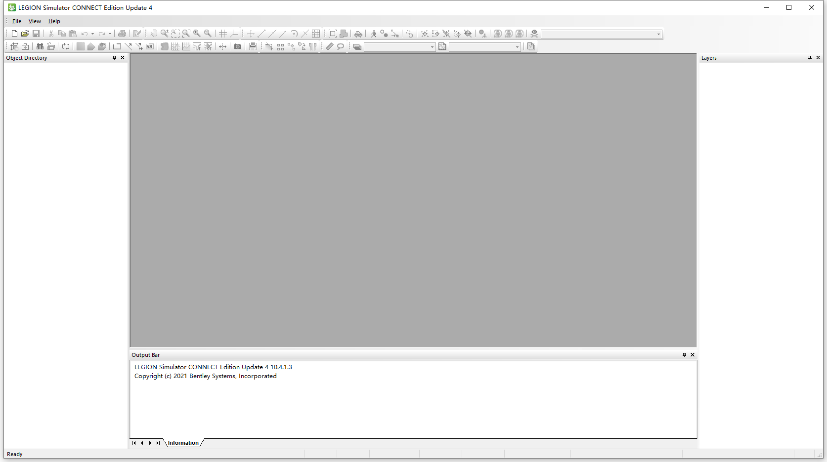Click the first-aid kit icon
The image size is (827, 462).
click(25, 46)
